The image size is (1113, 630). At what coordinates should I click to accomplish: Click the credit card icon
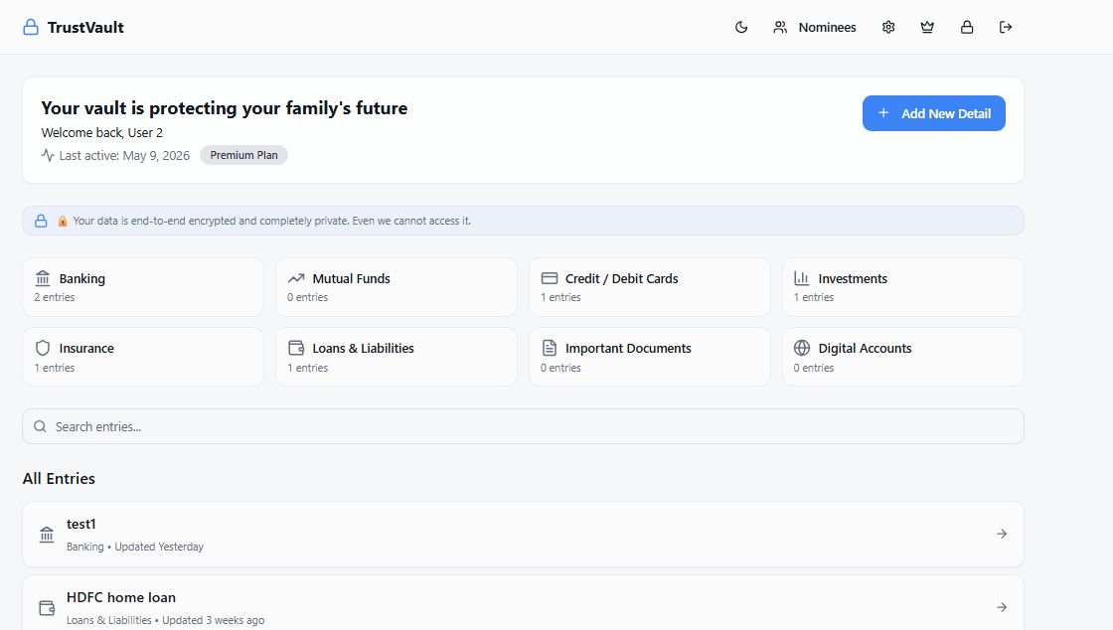pos(550,278)
